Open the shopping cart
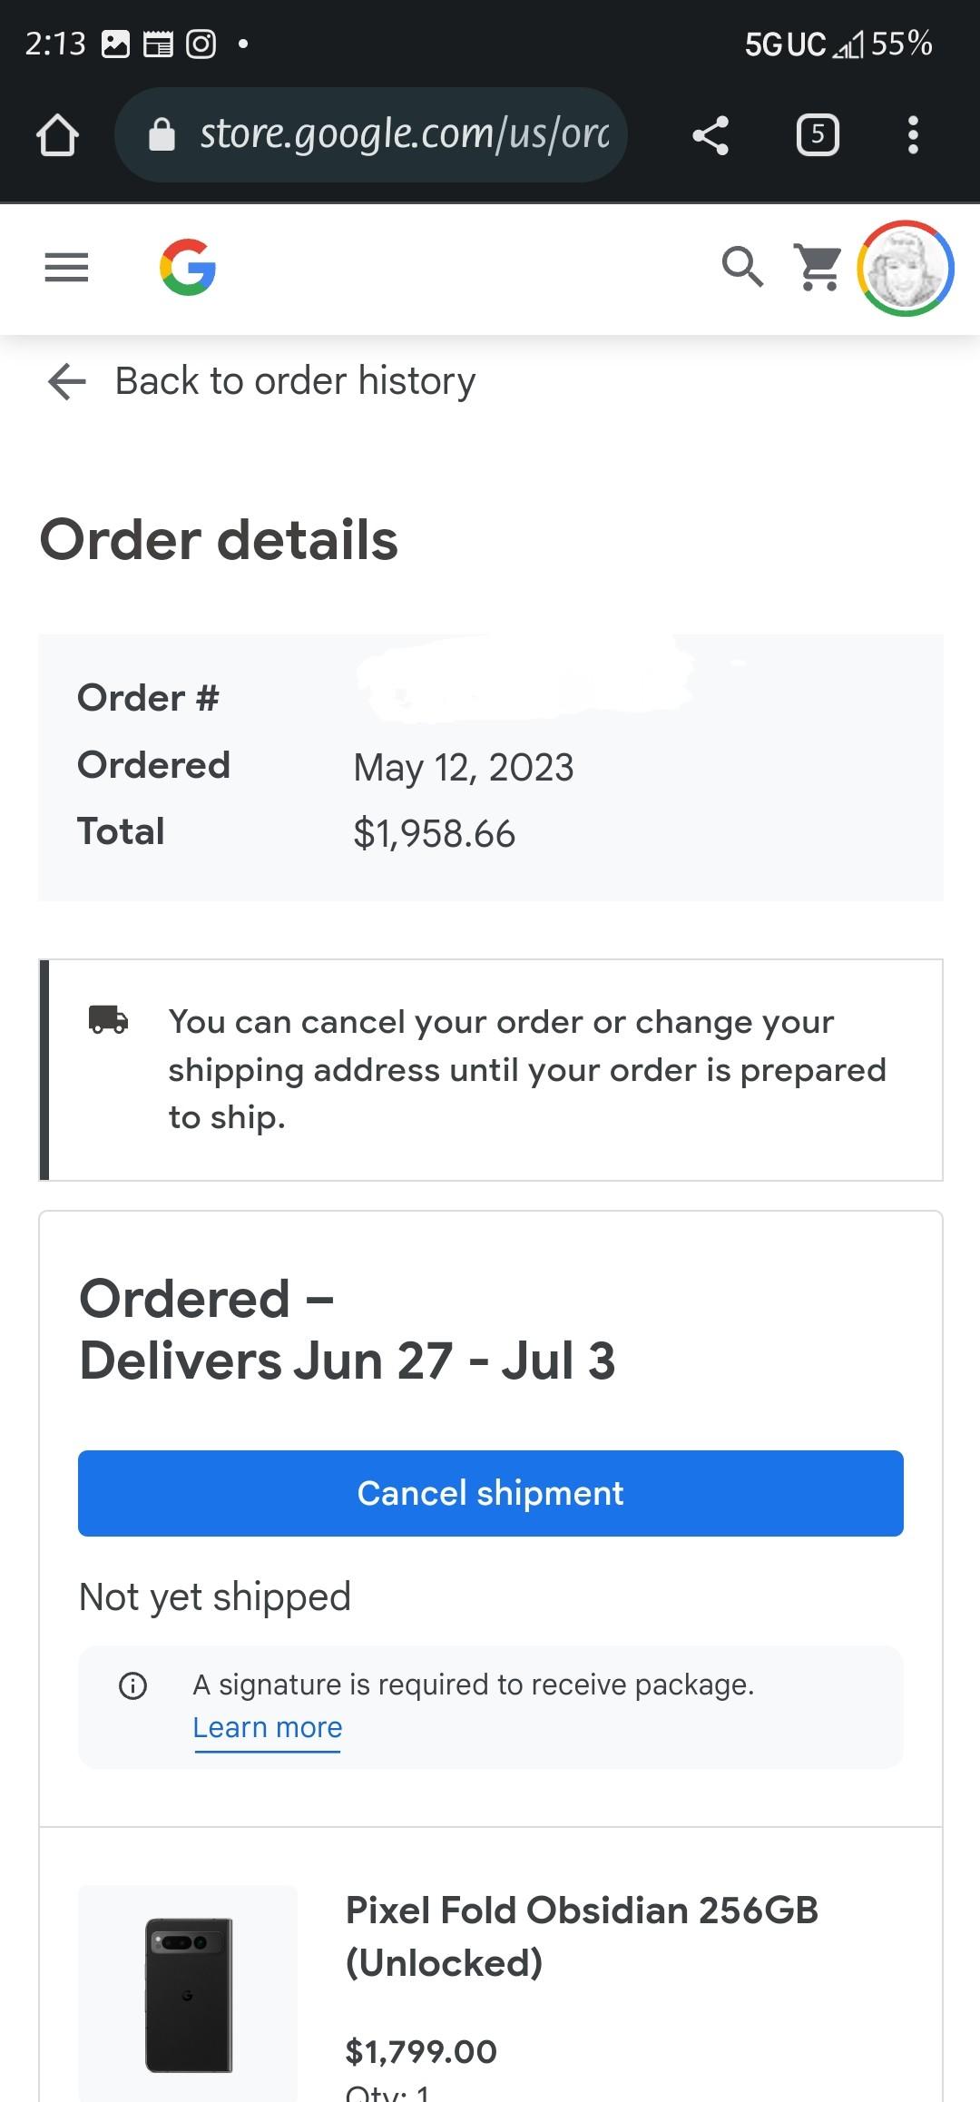980x2102 pixels. [818, 268]
